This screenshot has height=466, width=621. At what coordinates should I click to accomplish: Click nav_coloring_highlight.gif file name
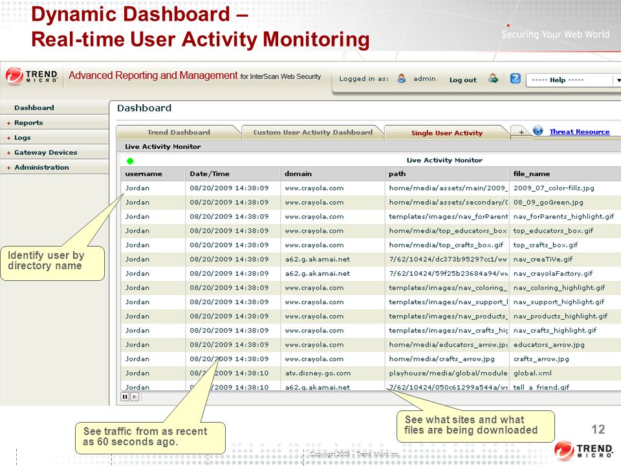point(559,287)
